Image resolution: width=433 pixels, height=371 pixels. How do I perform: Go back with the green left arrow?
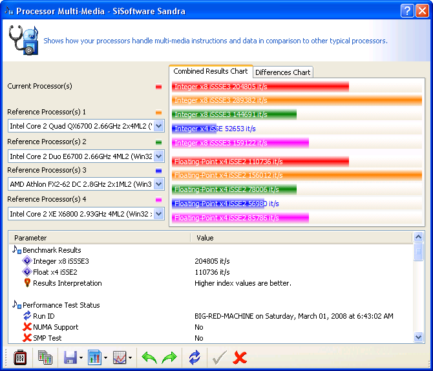click(149, 357)
